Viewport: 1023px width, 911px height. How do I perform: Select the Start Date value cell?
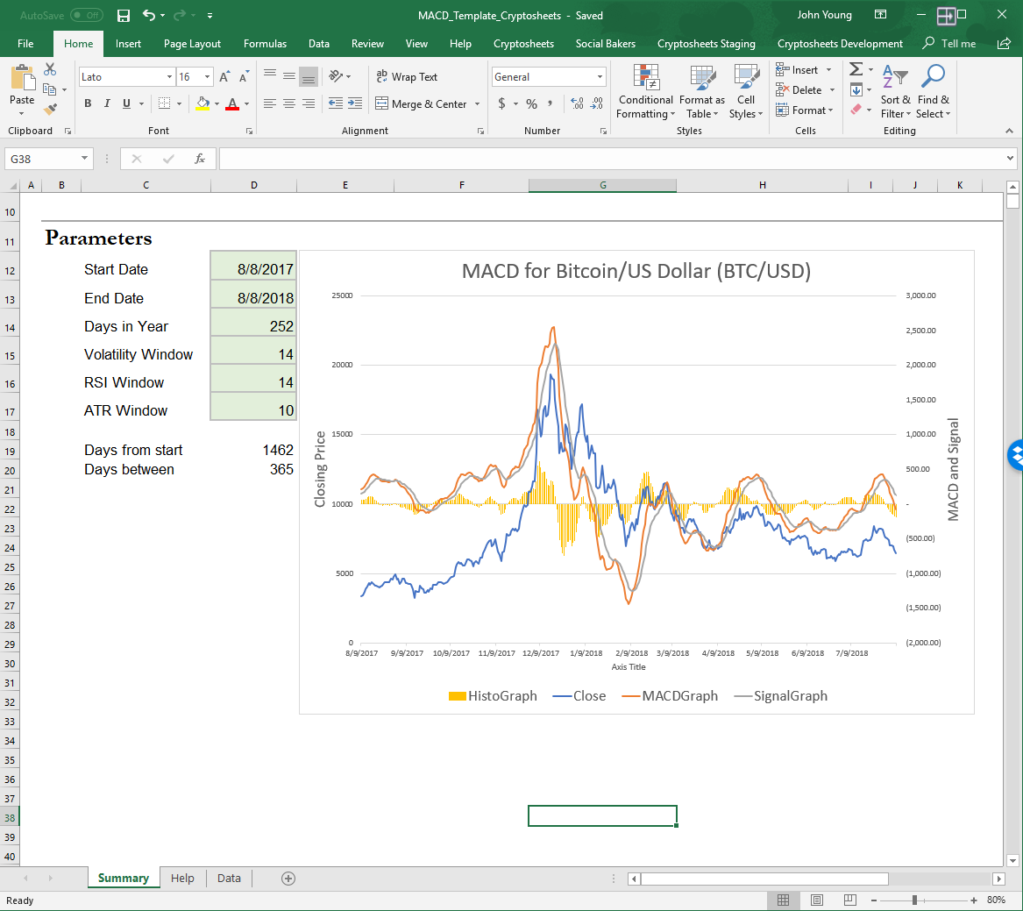coord(253,269)
